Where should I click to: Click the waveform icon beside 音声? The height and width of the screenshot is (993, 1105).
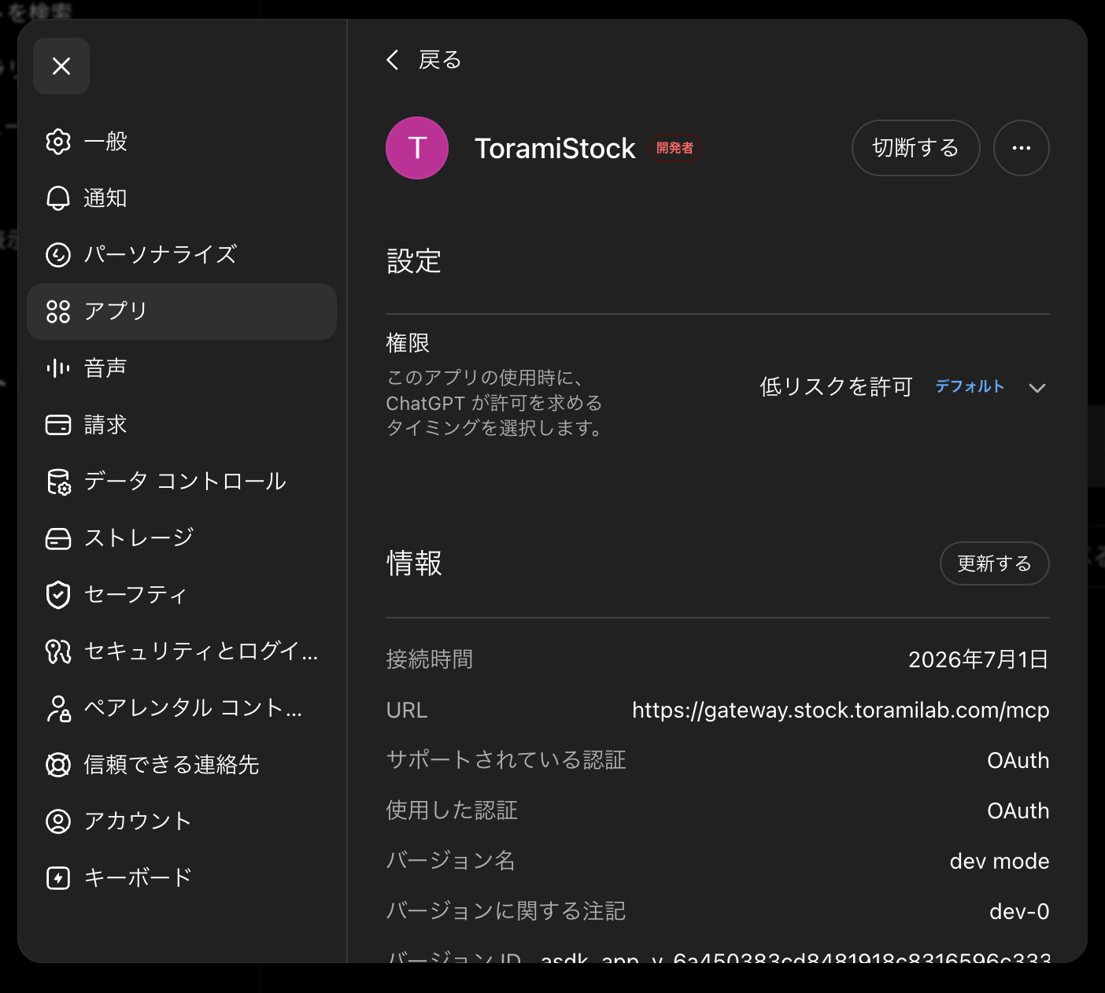click(58, 368)
